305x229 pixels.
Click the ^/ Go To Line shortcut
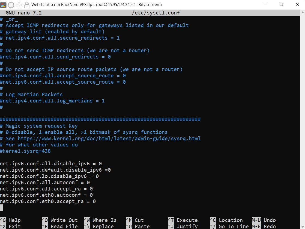click(x=229, y=226)
